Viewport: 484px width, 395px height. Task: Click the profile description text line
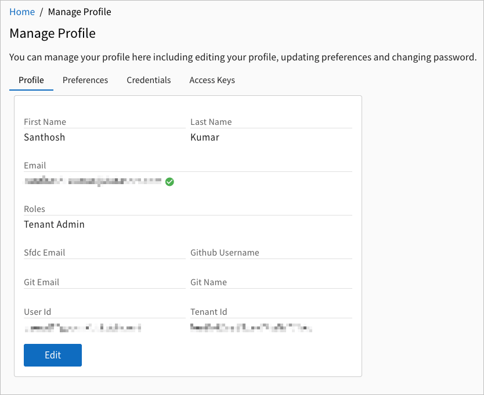tap(243, 58)
